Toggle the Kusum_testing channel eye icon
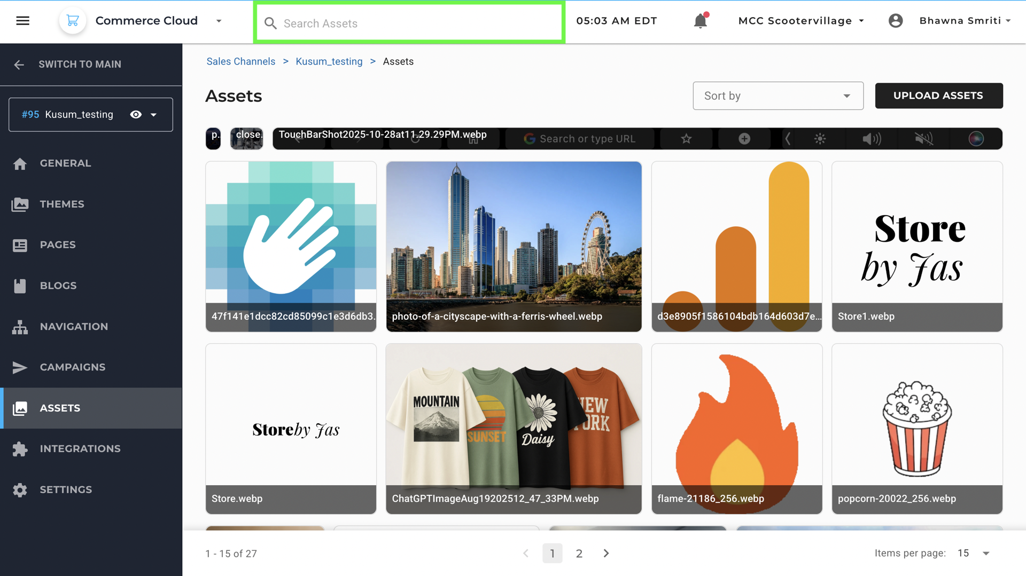Screen dimensions: 1026x576 136,115
